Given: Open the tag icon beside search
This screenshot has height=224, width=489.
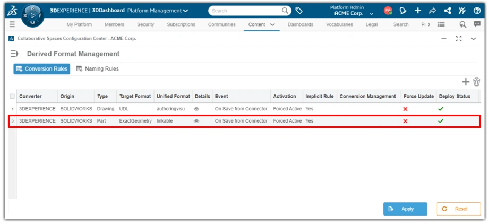Looking at the screenshot, I should [299, 11].
